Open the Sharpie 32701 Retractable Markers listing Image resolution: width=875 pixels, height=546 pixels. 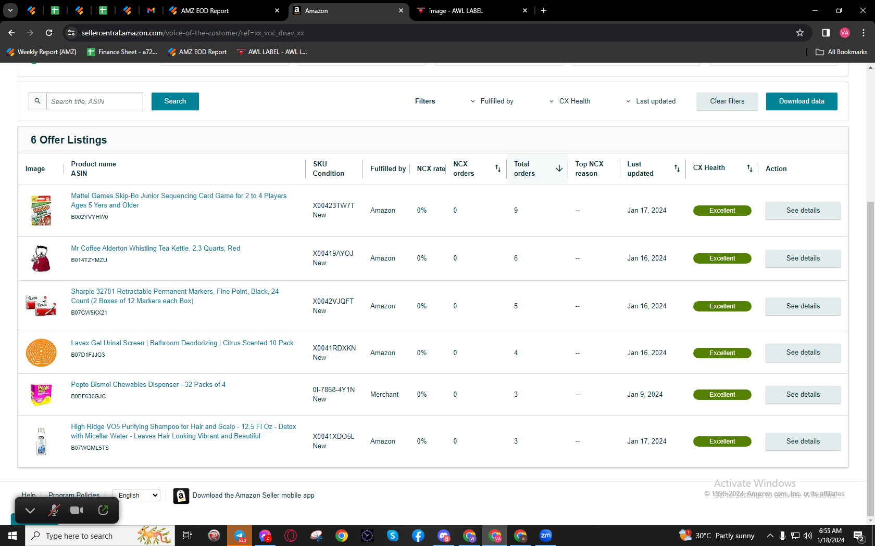tap(175, 296)
